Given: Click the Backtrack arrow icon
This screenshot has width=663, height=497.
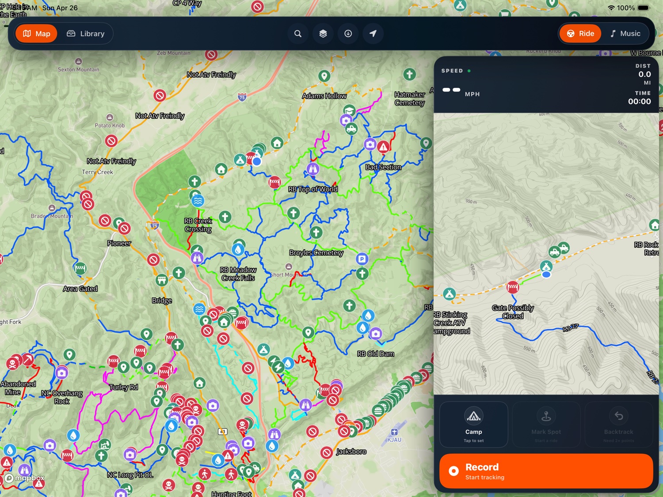Looking at the screenshot, I should coord(618,416).
